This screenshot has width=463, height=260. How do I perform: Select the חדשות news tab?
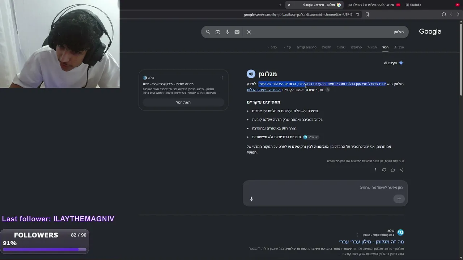click(327, 47)
